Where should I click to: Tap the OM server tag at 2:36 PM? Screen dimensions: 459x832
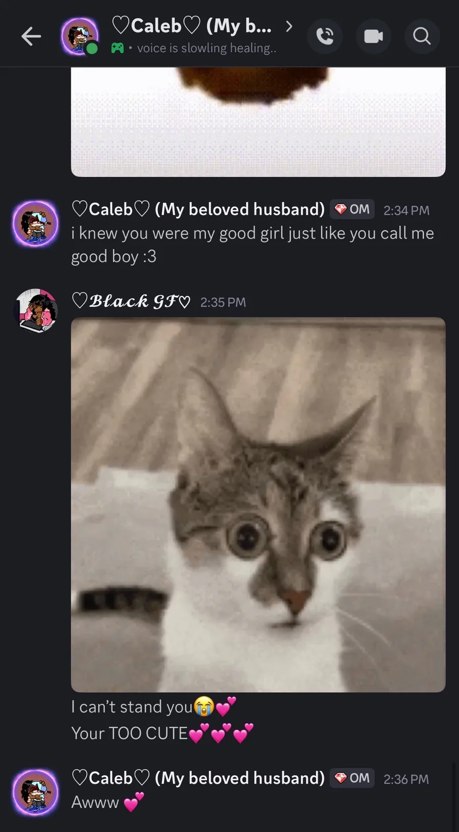pos(352,778)
